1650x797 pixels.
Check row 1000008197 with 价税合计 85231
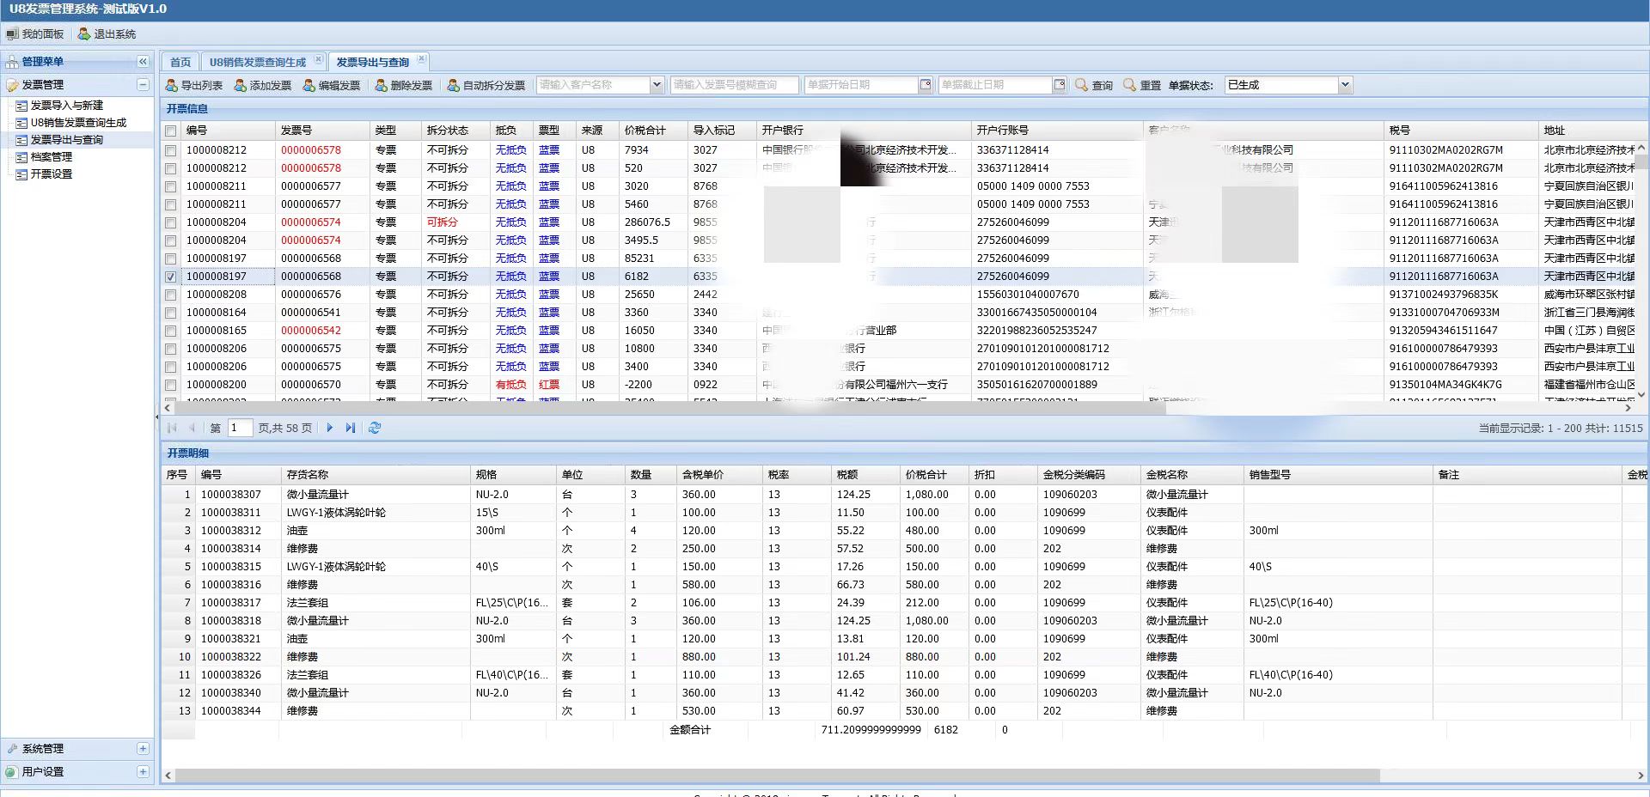[x=171, y=259]
